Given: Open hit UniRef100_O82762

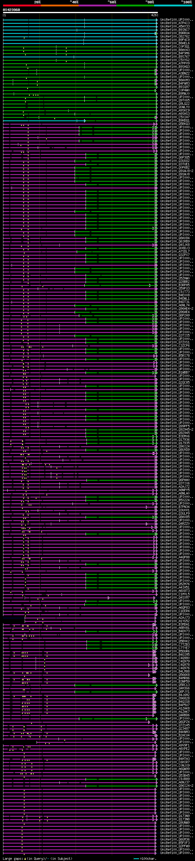Looking at the screenshot, I should (x=175, y=36).
